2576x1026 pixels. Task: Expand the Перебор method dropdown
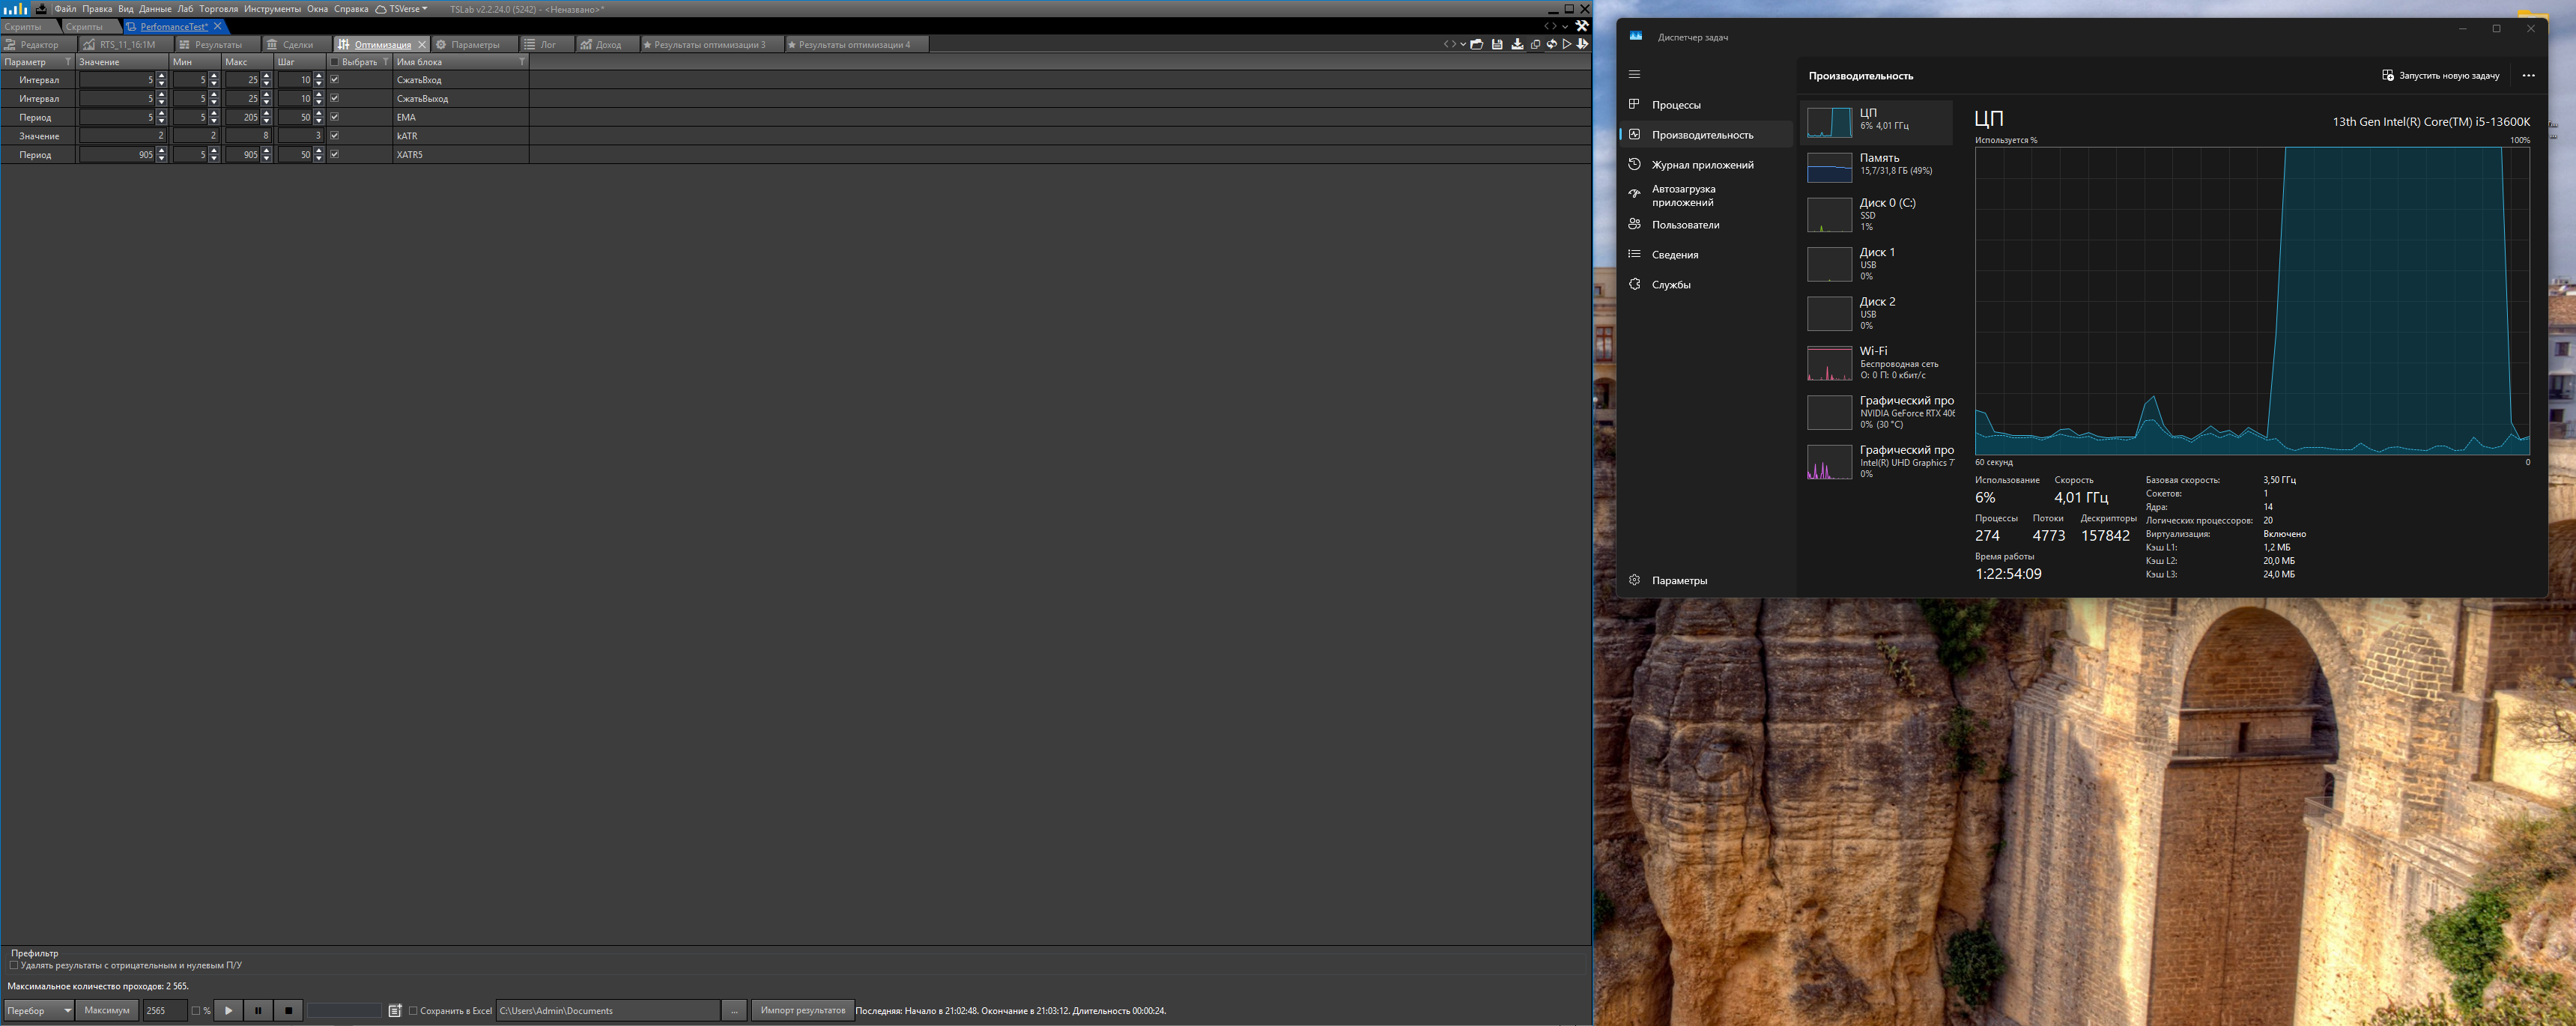click(x=67, y=1010)
